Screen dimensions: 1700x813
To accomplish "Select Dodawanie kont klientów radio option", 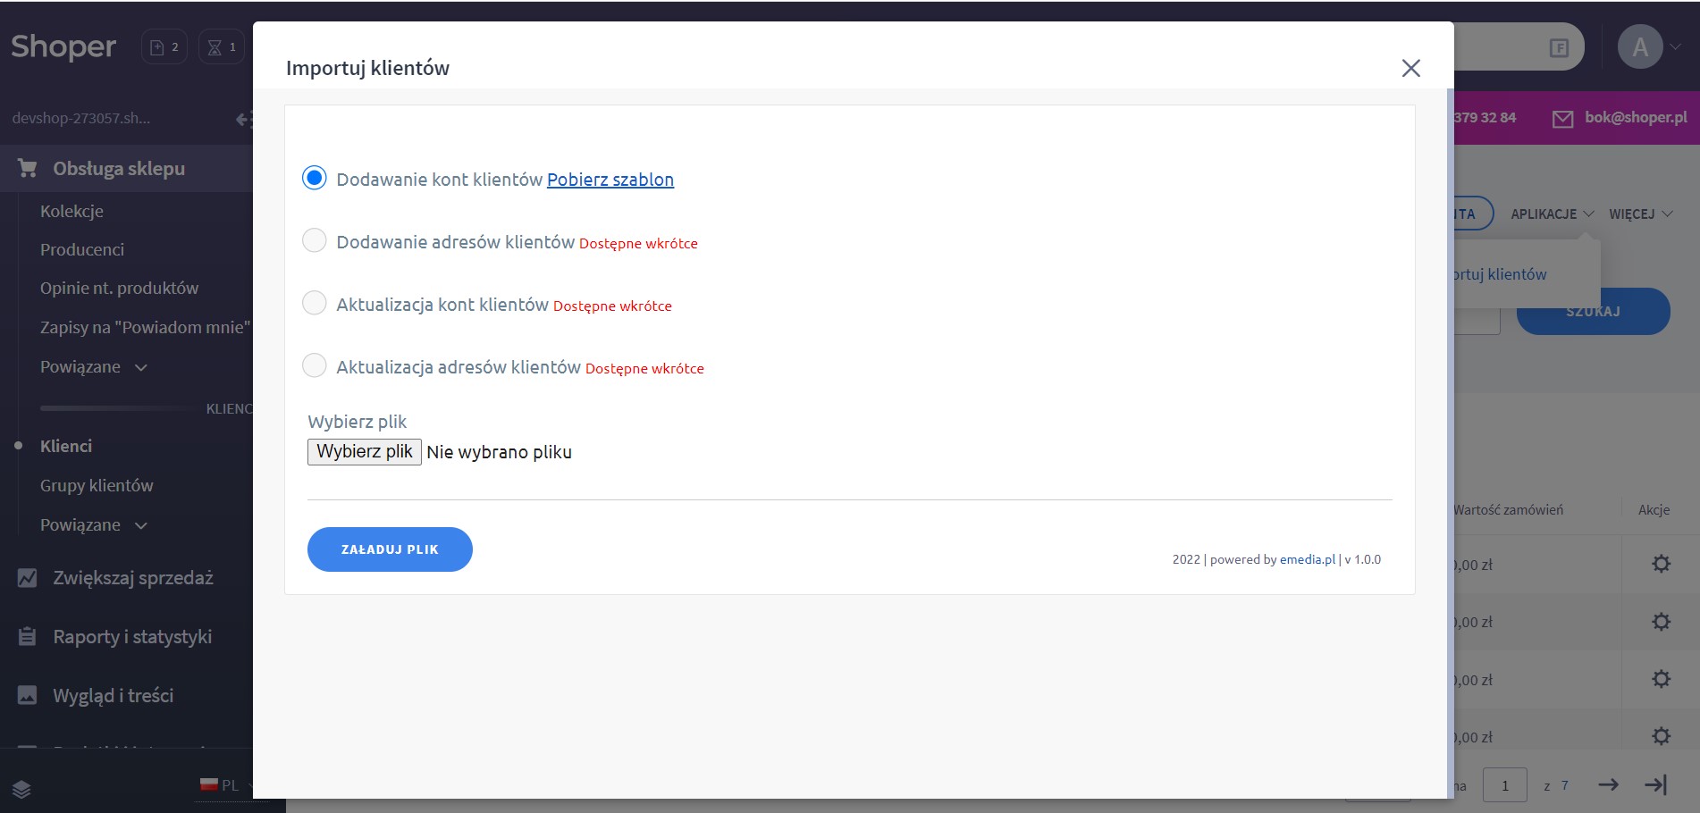I will point(315,179).
